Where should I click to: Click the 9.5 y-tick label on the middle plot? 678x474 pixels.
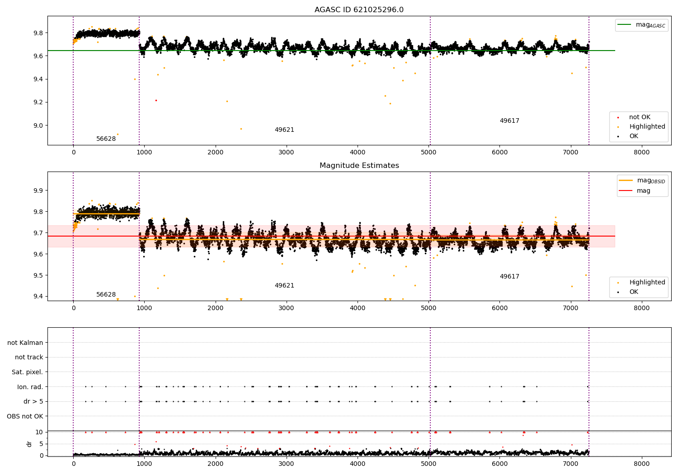point(38,275)
